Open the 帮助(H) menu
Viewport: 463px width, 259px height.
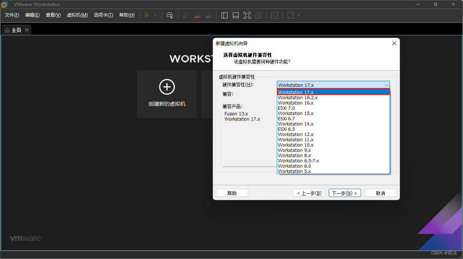[127, 15]
